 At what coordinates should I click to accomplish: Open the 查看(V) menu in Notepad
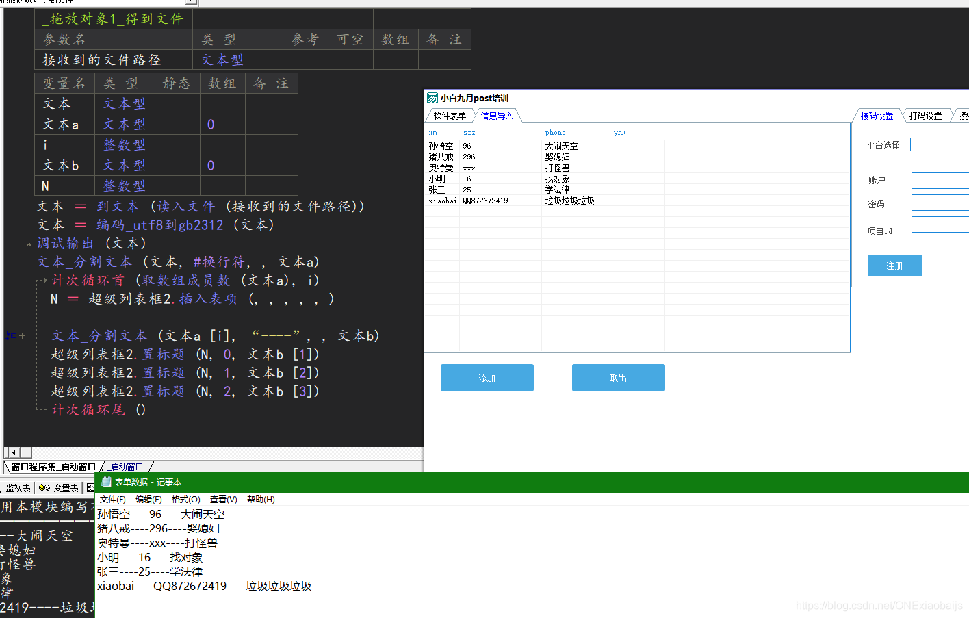click(x=224, y=500)
